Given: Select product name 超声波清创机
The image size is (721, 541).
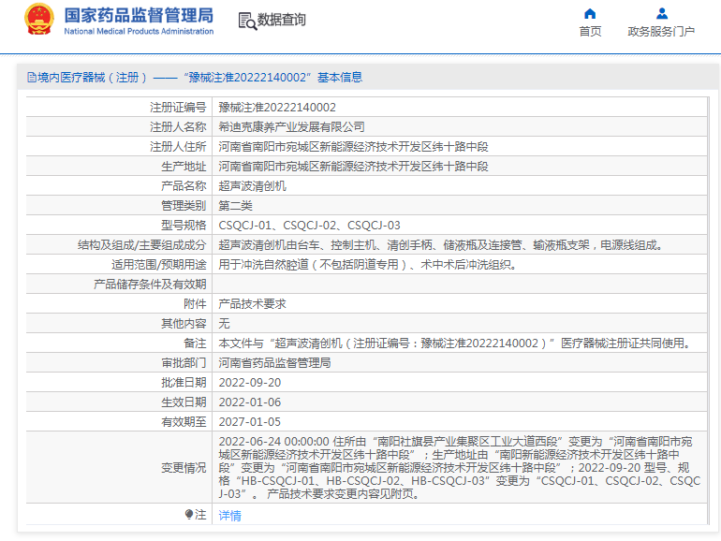Looking at the screenshot, I should point(253,186).
